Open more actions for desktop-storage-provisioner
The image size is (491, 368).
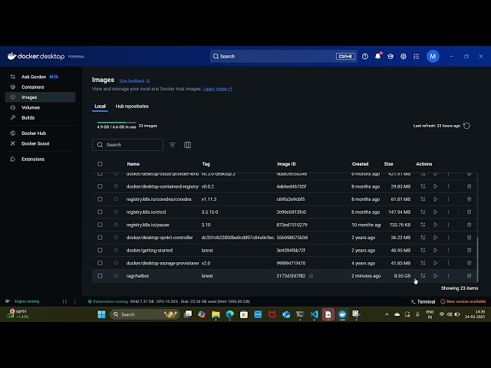click(x=448, y=263)
